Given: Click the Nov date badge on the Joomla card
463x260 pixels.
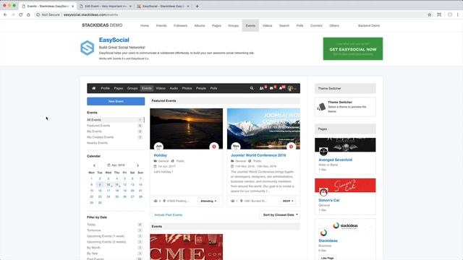Looking at the screenshot, I should (x=236, y=147).
